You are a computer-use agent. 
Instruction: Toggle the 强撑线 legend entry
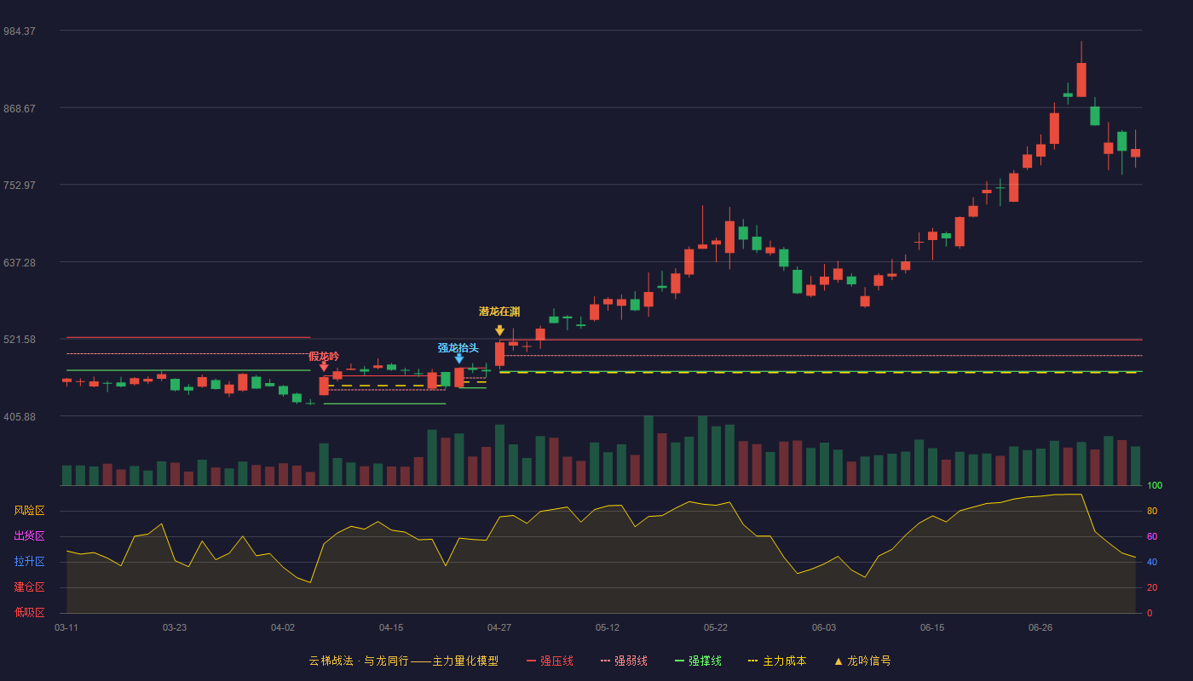[698, 661]
